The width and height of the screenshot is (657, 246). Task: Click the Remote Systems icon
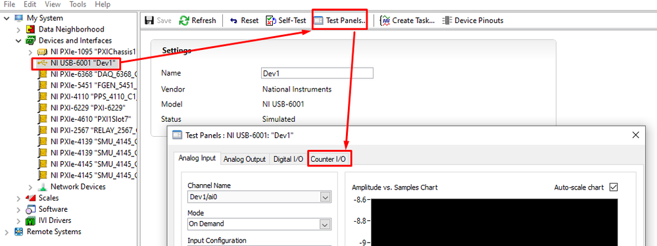[18, 232]
